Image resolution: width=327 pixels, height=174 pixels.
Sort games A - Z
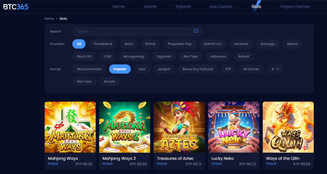(275, 69)
